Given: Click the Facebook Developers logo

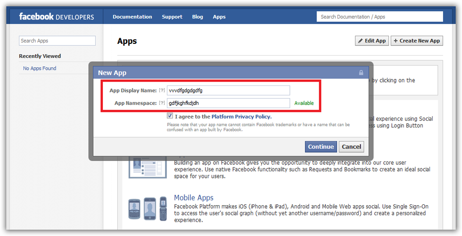Looking at the screenshot, I should pos(57,17).
